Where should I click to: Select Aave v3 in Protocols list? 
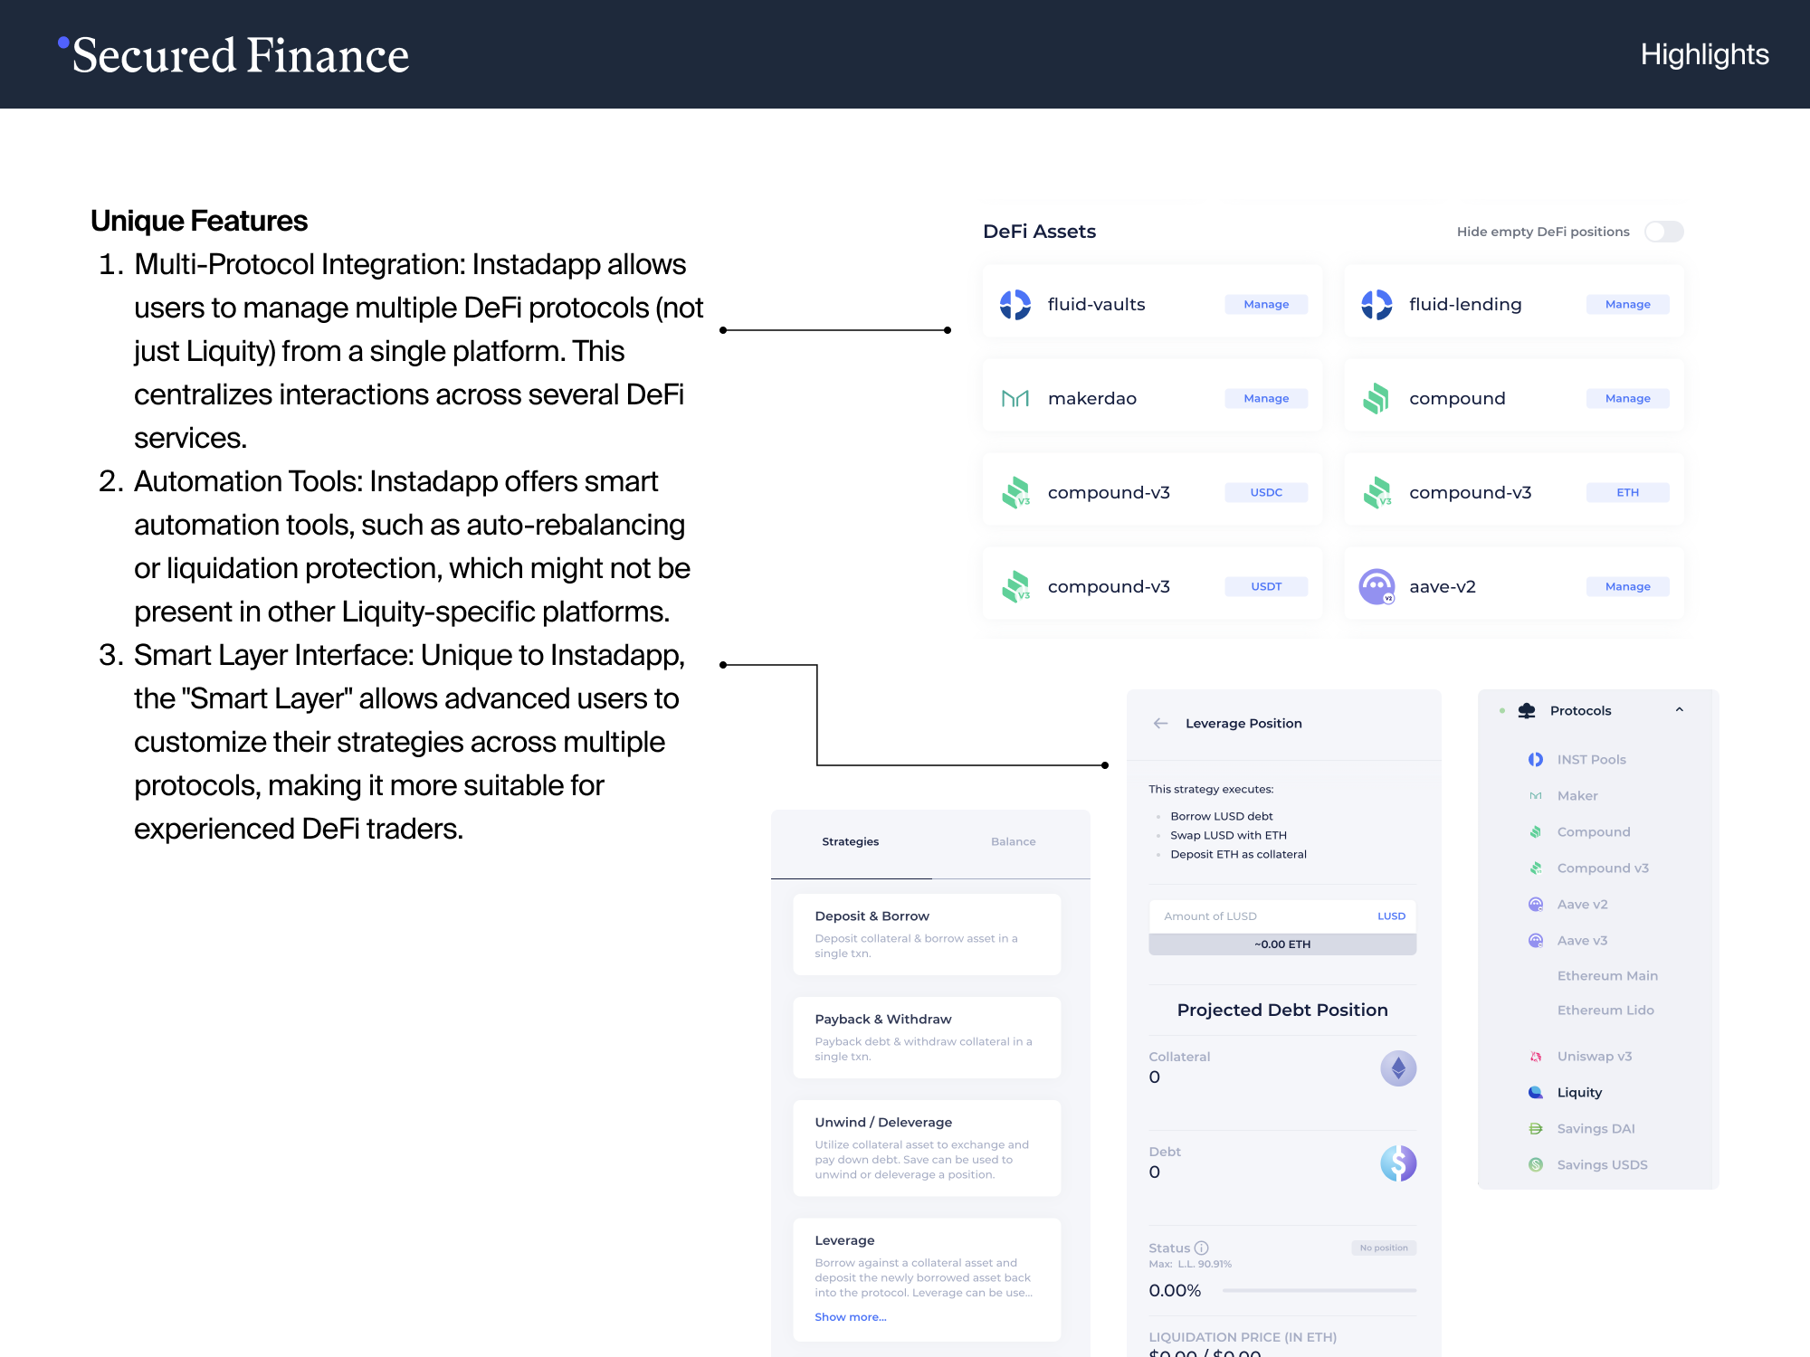point(1582,941)
